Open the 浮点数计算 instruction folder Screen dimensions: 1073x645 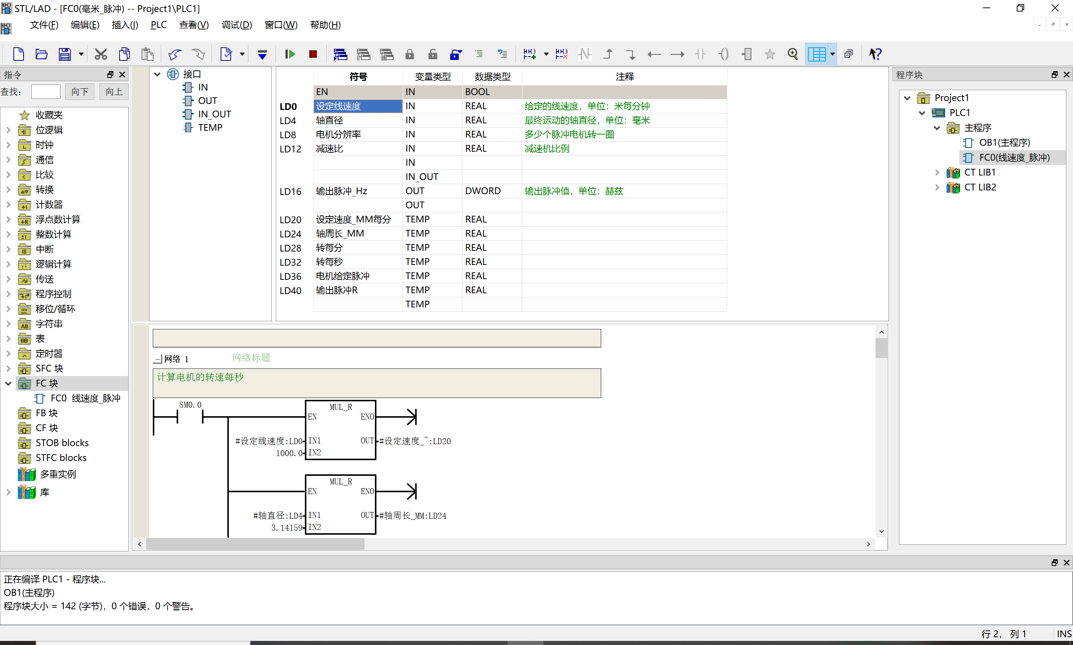pos(58,219)
